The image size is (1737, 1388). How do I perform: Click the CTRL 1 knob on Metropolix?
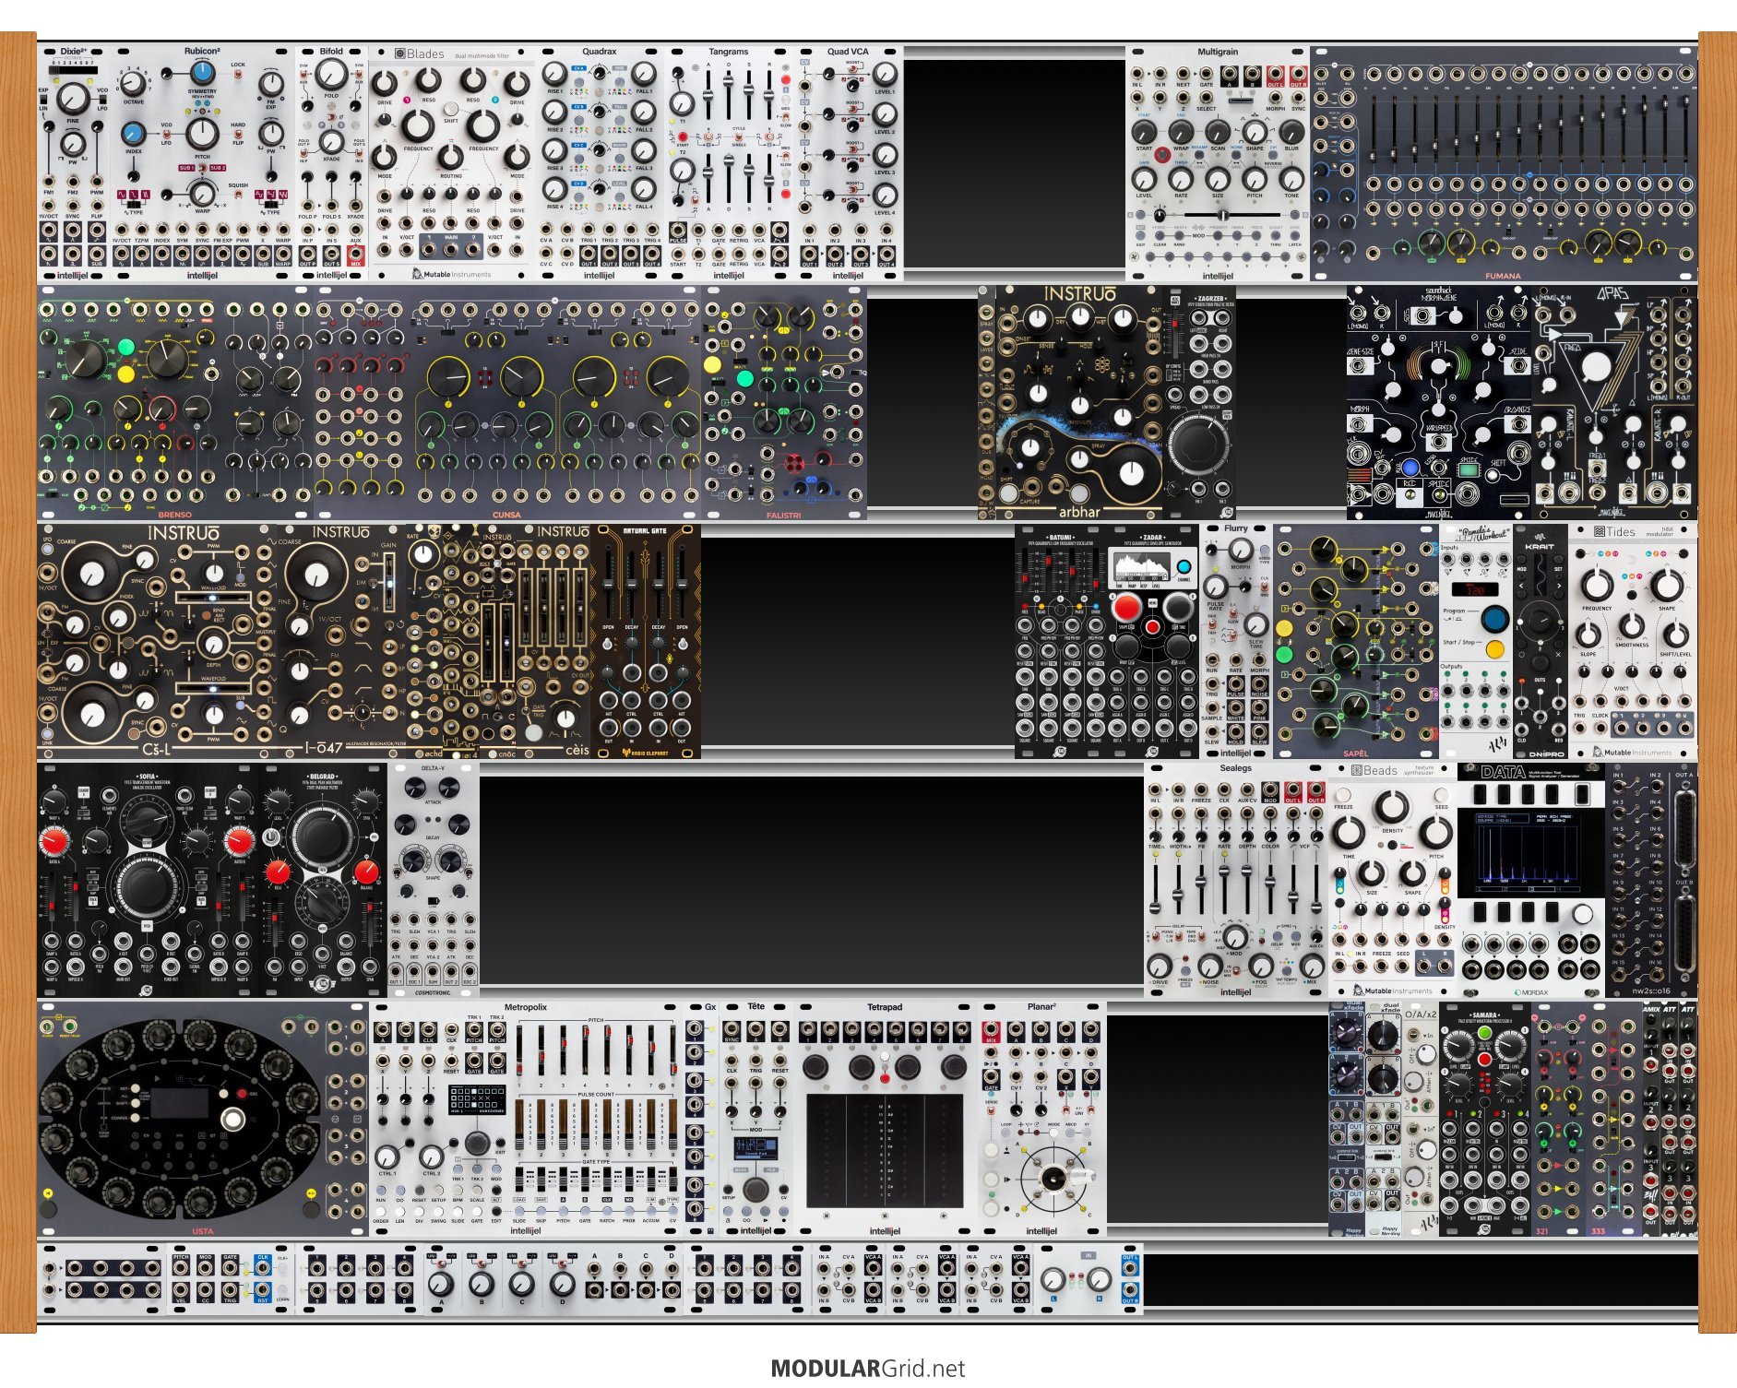coord(388,1157)
